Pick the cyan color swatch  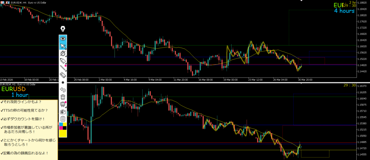(x=61, y=124)
